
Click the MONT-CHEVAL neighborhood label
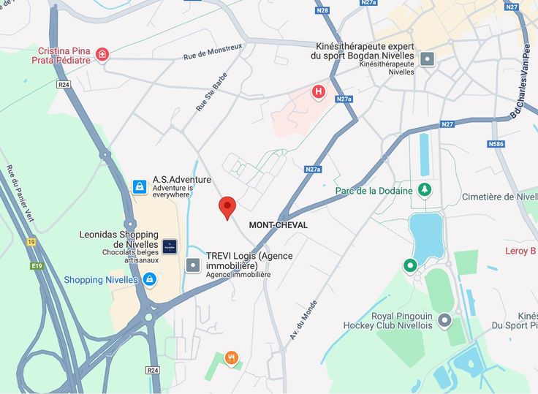(x=279, y=225)
